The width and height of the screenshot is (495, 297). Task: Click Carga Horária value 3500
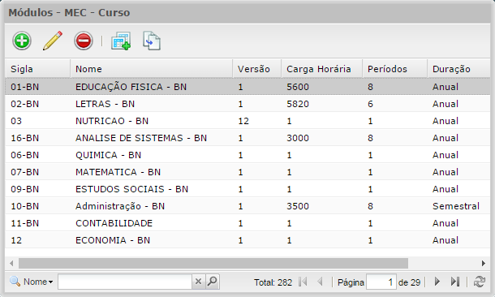coord(298,206)
